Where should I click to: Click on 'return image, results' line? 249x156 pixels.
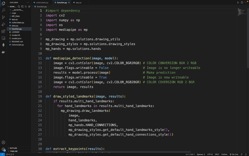pyautogui.click(x=73, y=87)
